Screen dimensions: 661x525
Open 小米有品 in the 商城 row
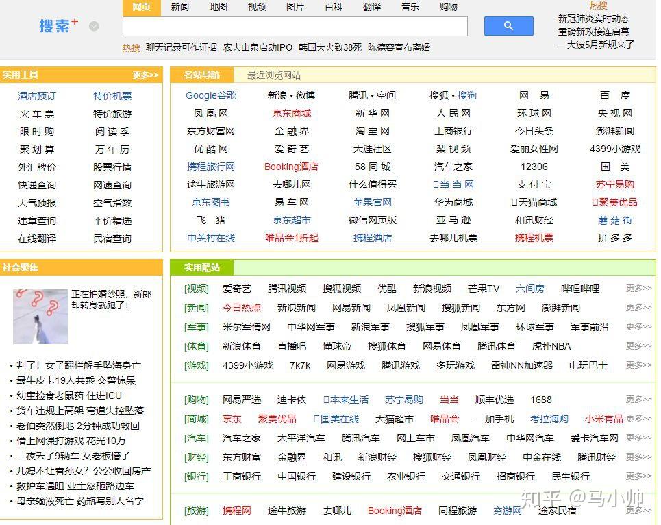point(603,419)
